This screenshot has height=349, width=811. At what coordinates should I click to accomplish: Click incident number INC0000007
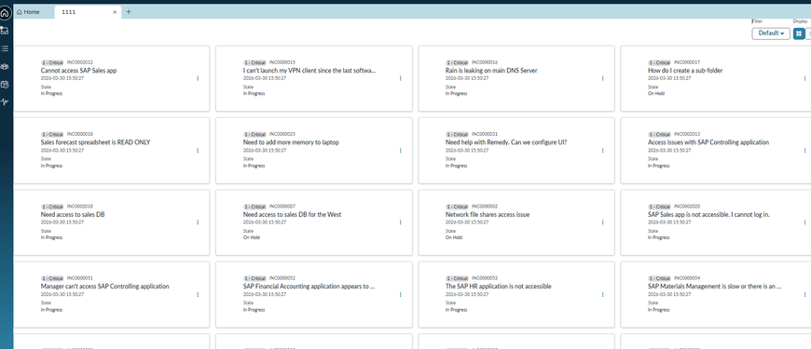[282, 206]
